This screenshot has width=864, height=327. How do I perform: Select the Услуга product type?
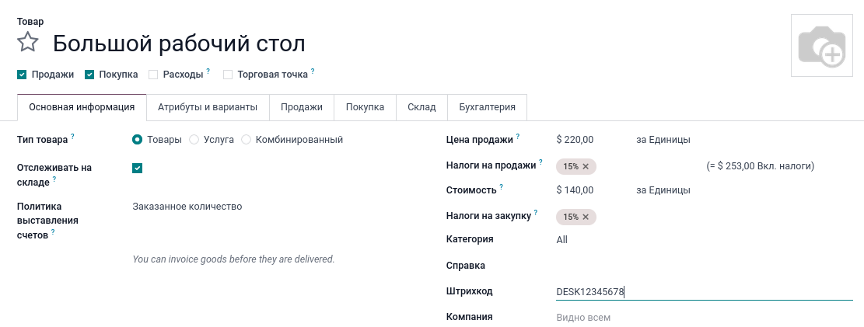point(194,140)
